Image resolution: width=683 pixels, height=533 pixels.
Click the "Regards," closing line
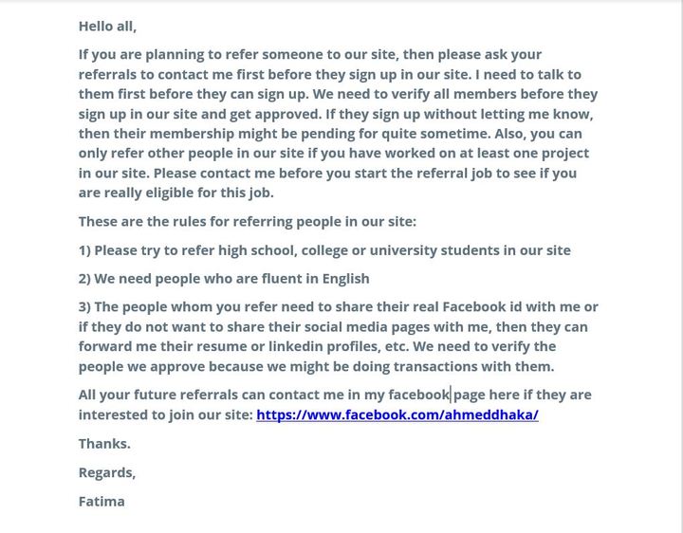[107, 472]
